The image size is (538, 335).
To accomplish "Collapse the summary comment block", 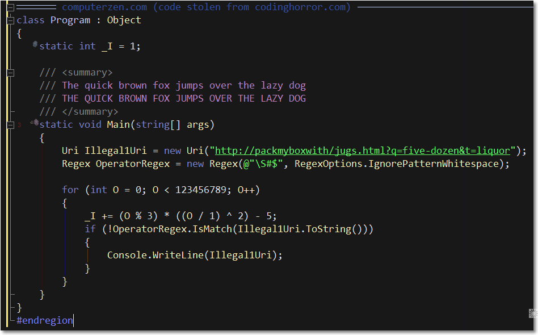I will point(10,73).
